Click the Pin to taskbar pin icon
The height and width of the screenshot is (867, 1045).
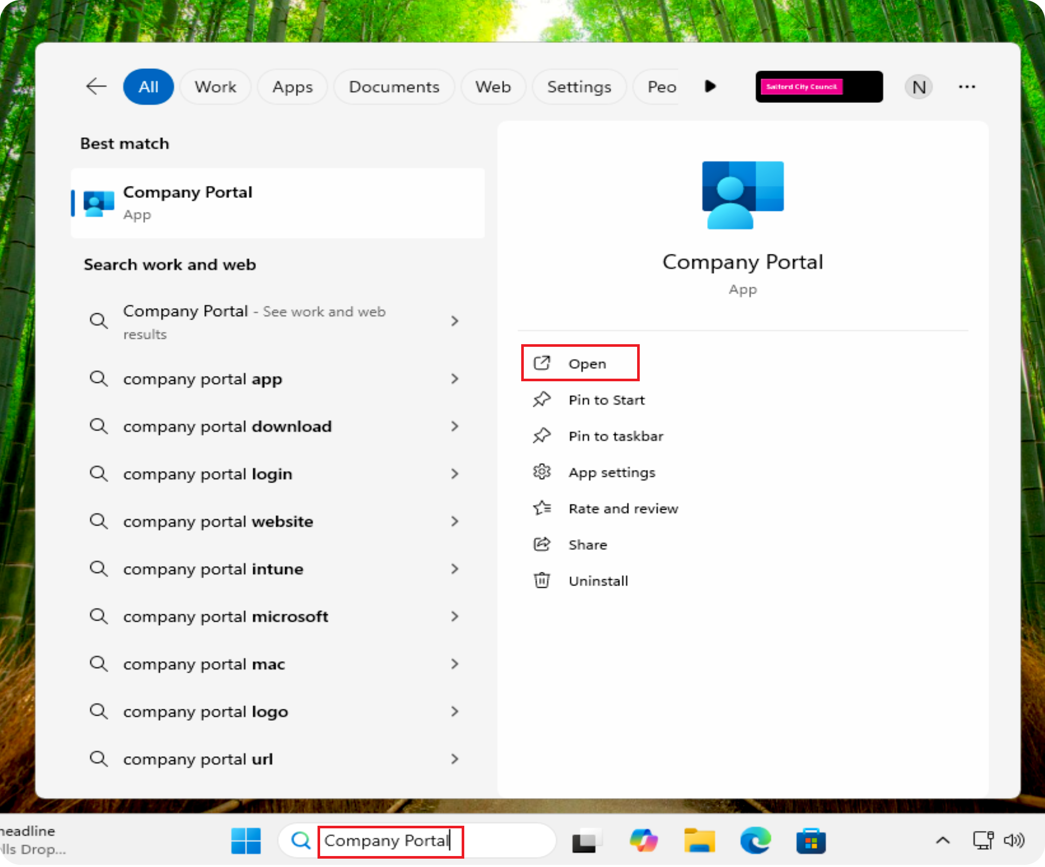(542, 436)
